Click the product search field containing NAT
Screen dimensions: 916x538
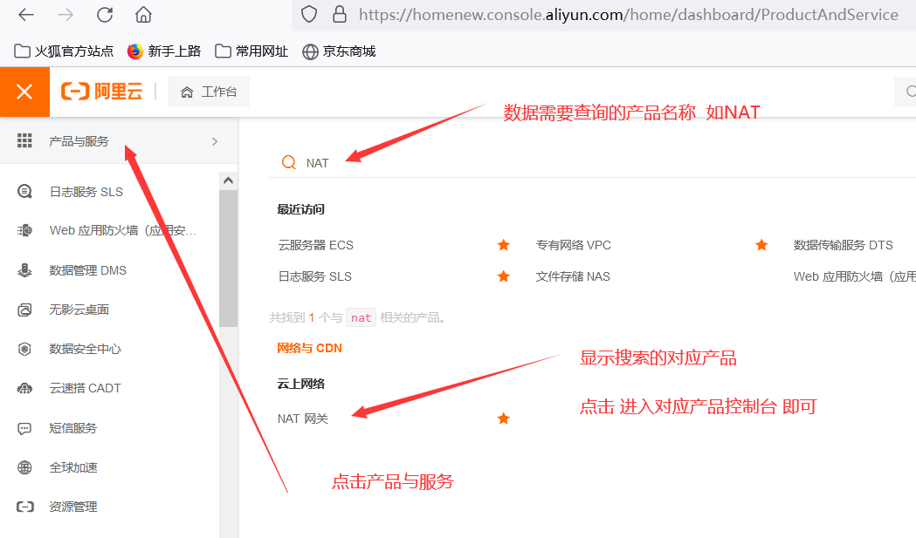(592, 163)
